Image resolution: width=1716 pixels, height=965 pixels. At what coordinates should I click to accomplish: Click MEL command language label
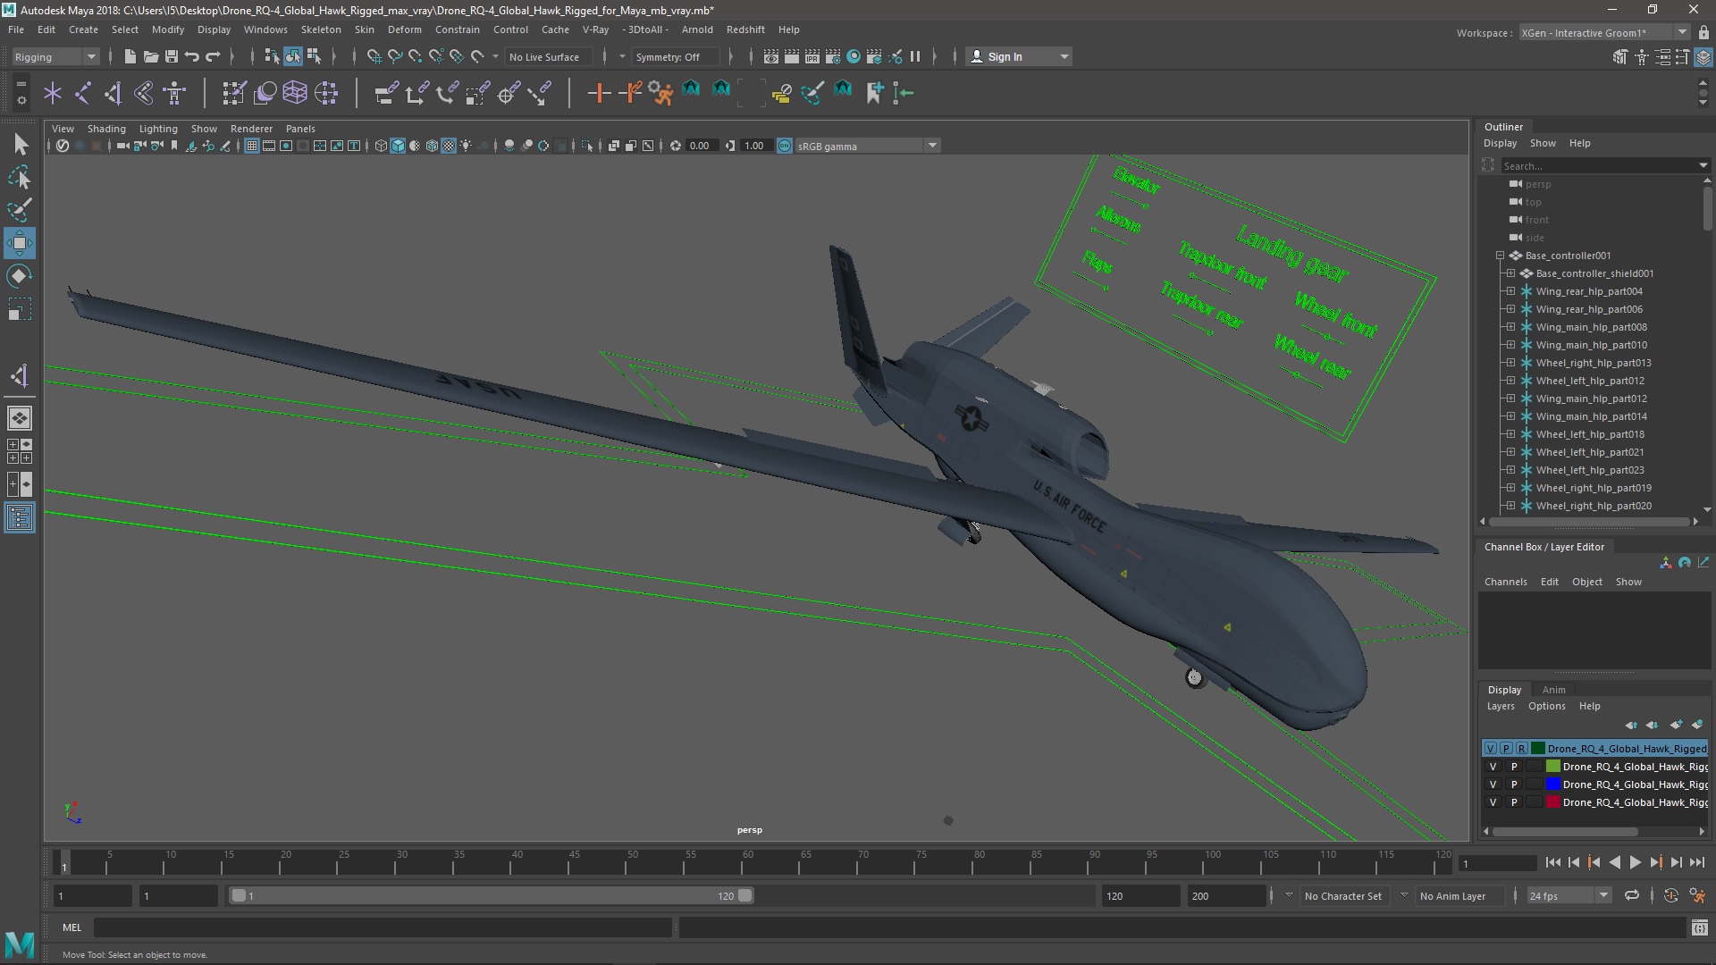[71, 927]
